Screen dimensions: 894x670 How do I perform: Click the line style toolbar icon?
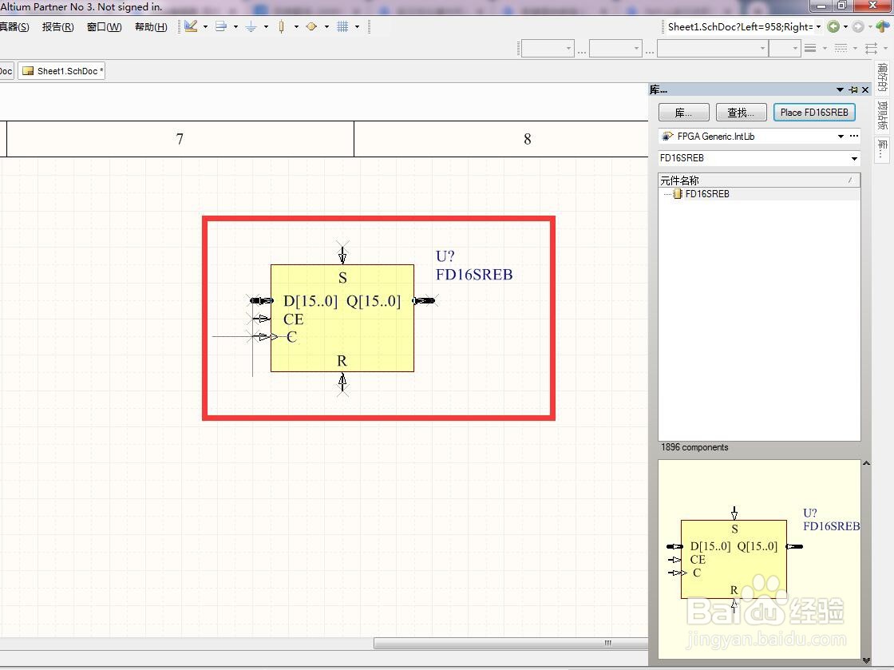pos(810,49)
